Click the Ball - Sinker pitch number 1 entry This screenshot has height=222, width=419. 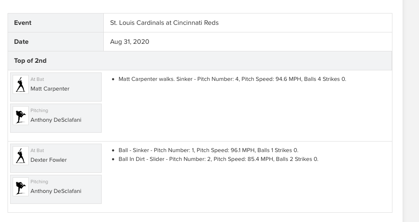click(208, 150)
